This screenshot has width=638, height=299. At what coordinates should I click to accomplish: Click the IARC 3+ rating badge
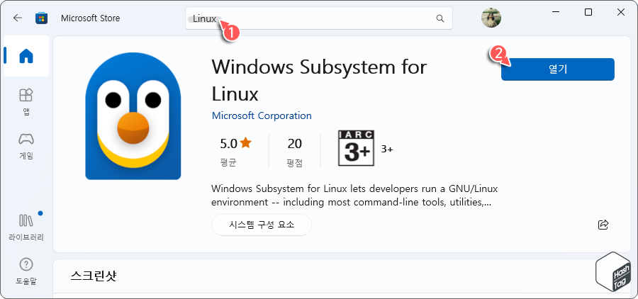(x=356, y=148)
